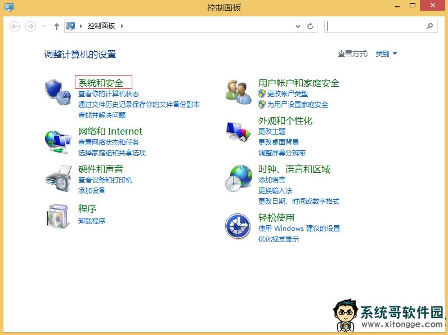
Task: Click the title bar Control Panel icon
Action: pyautogui.click(x=9, y=7)
